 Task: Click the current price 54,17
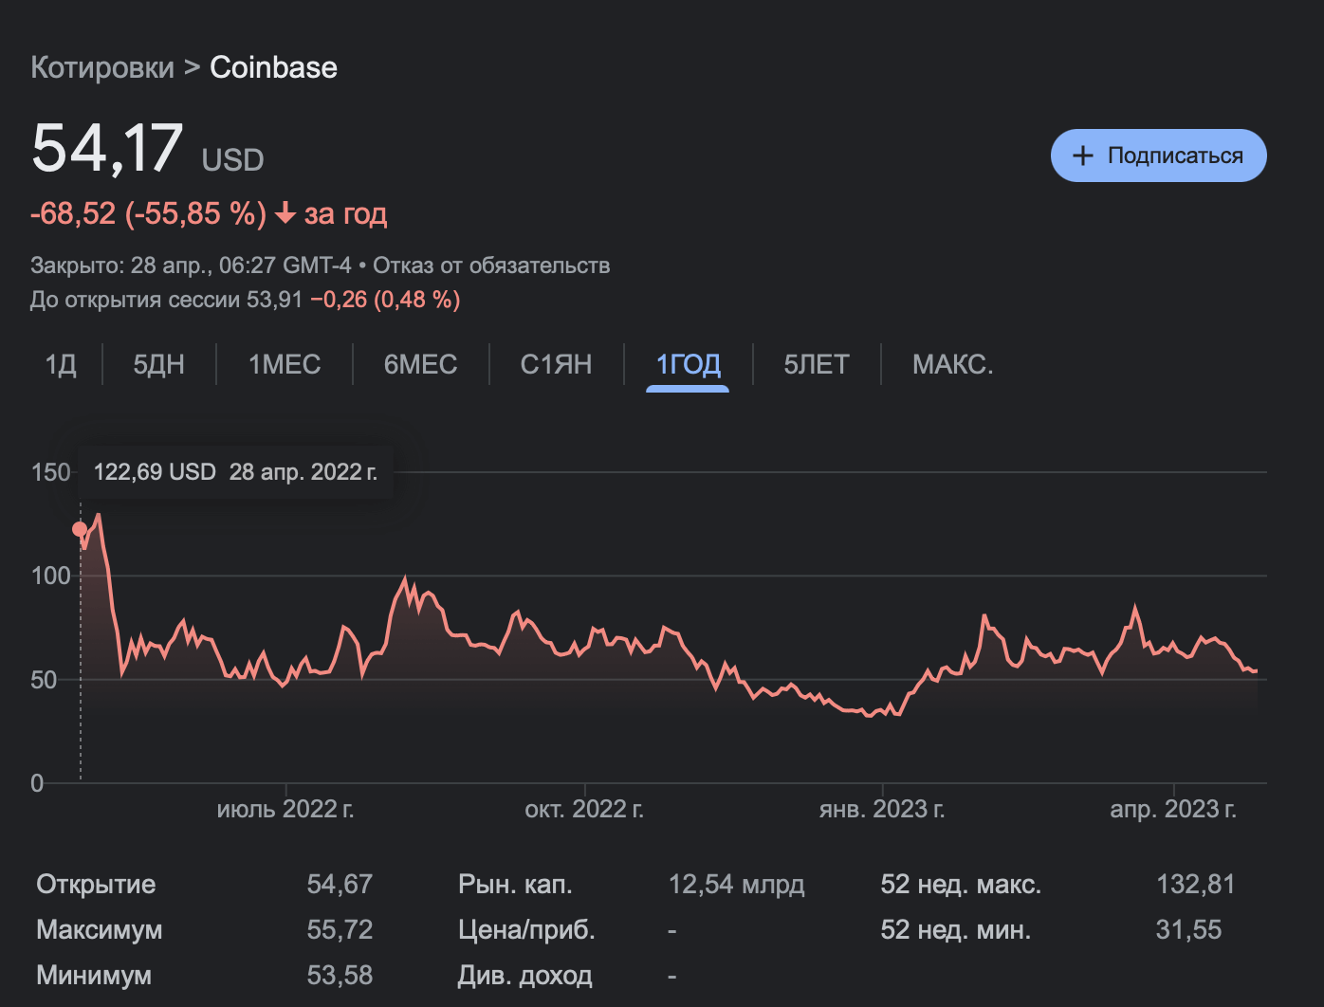click(107, 149)
